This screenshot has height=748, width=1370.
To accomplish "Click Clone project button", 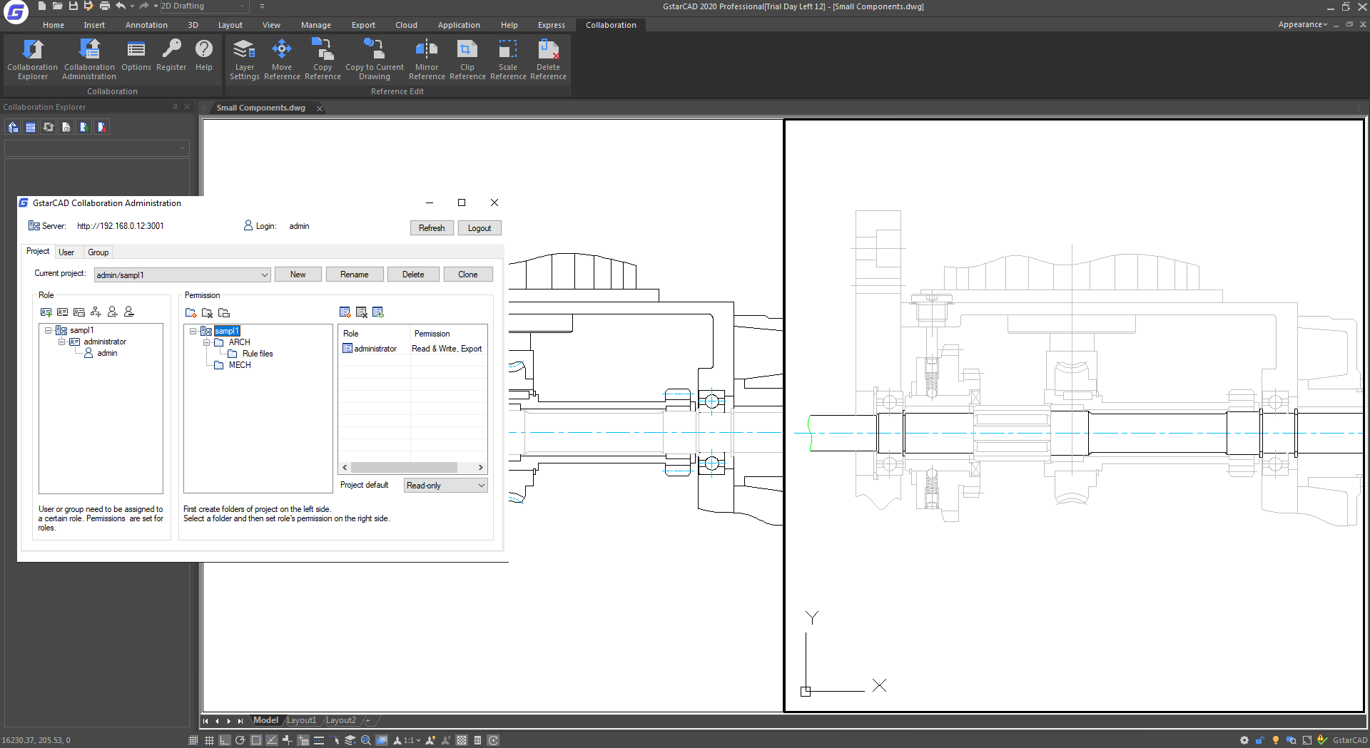I will pos(468,275).
